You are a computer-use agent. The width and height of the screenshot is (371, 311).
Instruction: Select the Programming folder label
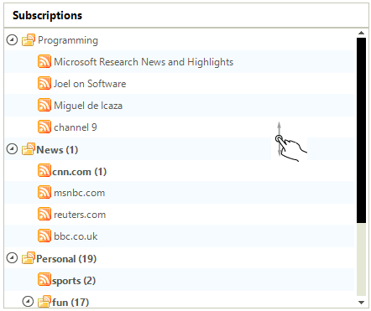[68, 40]
